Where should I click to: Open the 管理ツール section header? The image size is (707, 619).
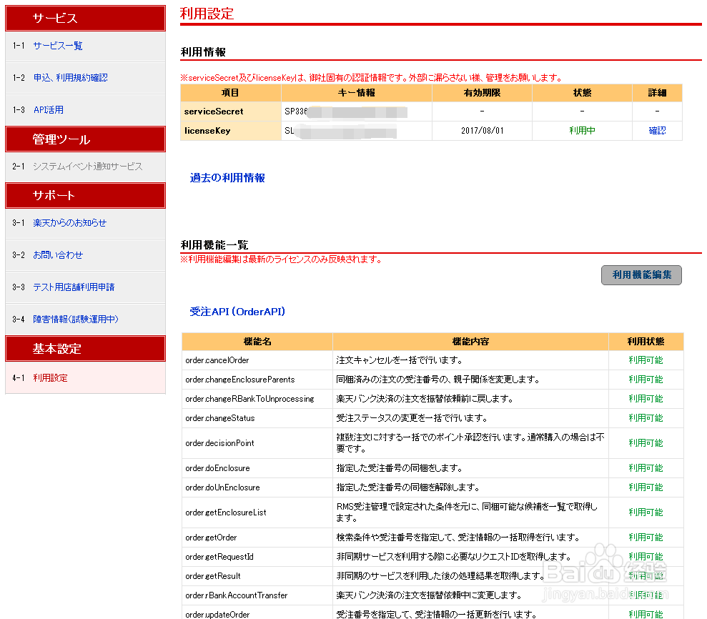click(85, 139)
